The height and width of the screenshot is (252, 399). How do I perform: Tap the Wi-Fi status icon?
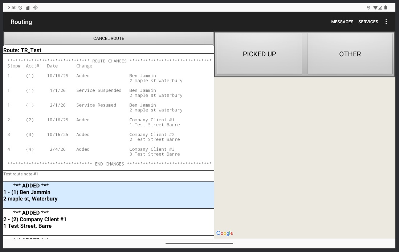(x=375, y=8)
